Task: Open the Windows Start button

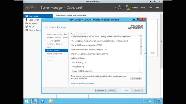Action: (27, 101)
